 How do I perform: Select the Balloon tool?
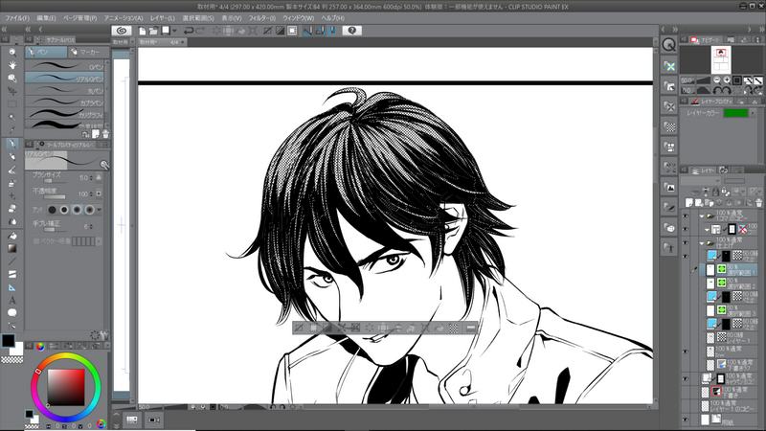pyautogui.click(x=12, y=313)
